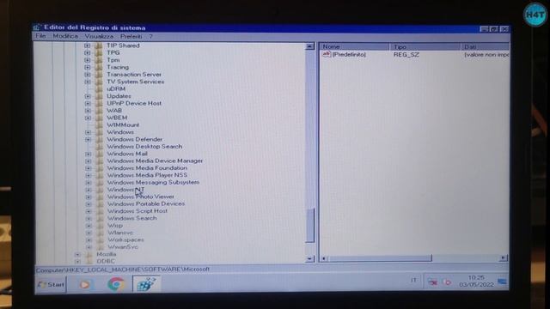Expand the TIP Shared key

(x=88, y=45)
